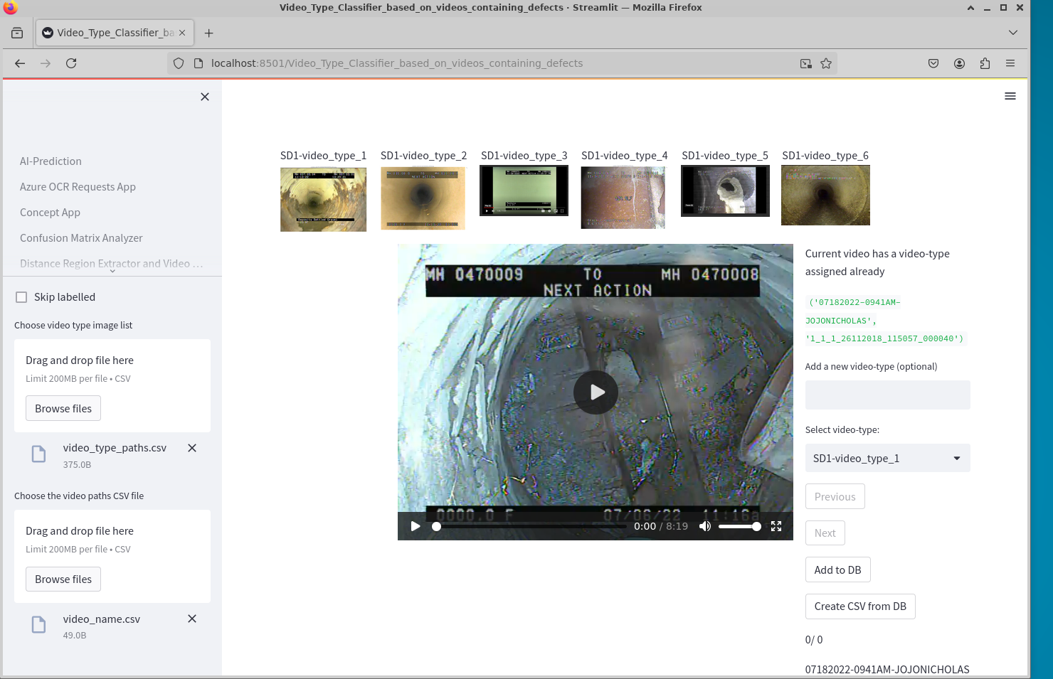Open the Azure OCR Requests App page
This screenshot has height=679, width=1053.
[x=78, y=187]
